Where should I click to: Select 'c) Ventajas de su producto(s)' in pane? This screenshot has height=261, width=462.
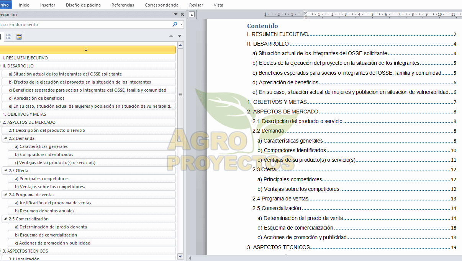point(92,163)
